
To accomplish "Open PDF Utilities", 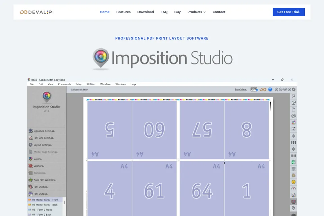I will click(47, 187).
